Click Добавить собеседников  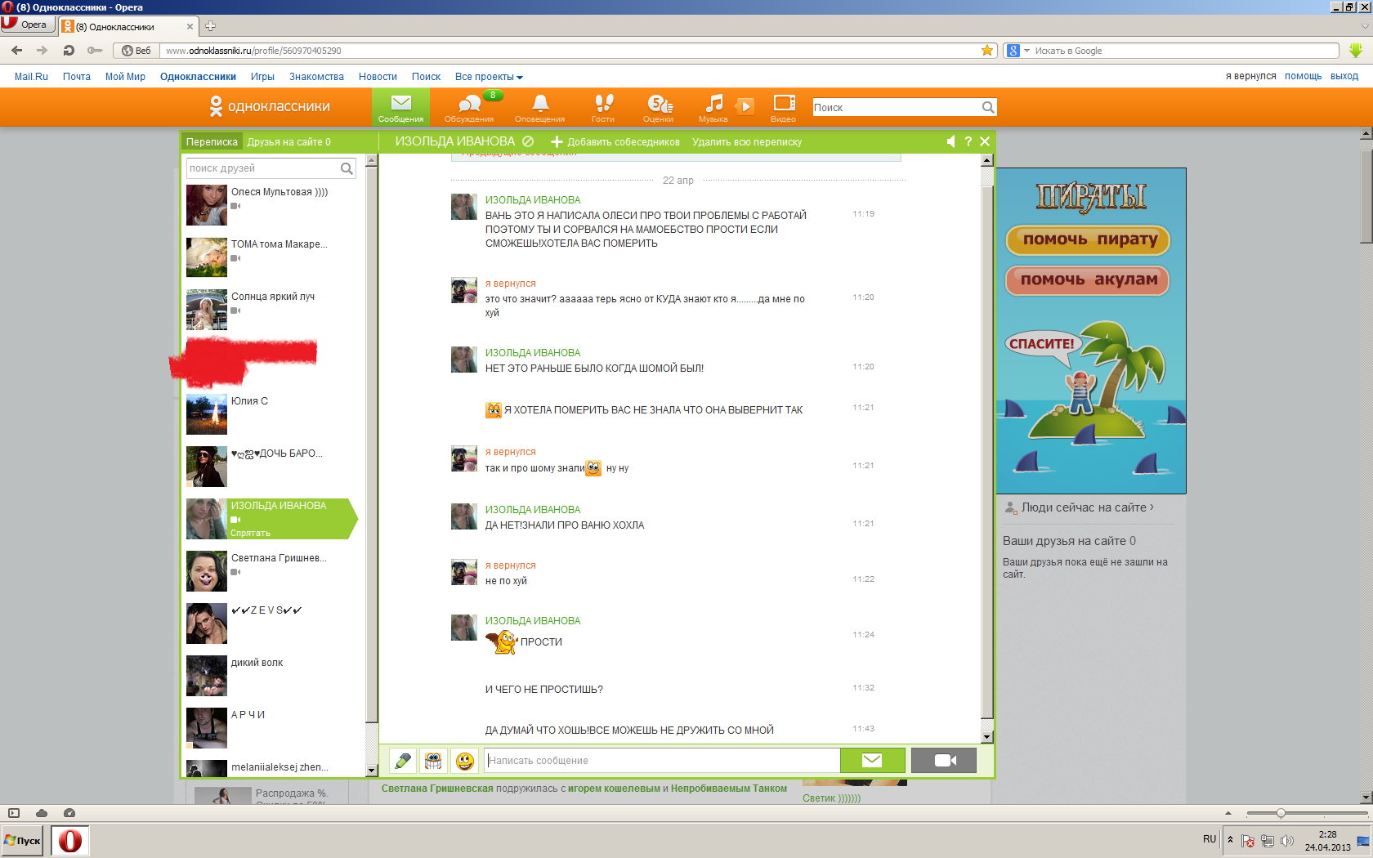pyautogui.click(x=615, y=142)
